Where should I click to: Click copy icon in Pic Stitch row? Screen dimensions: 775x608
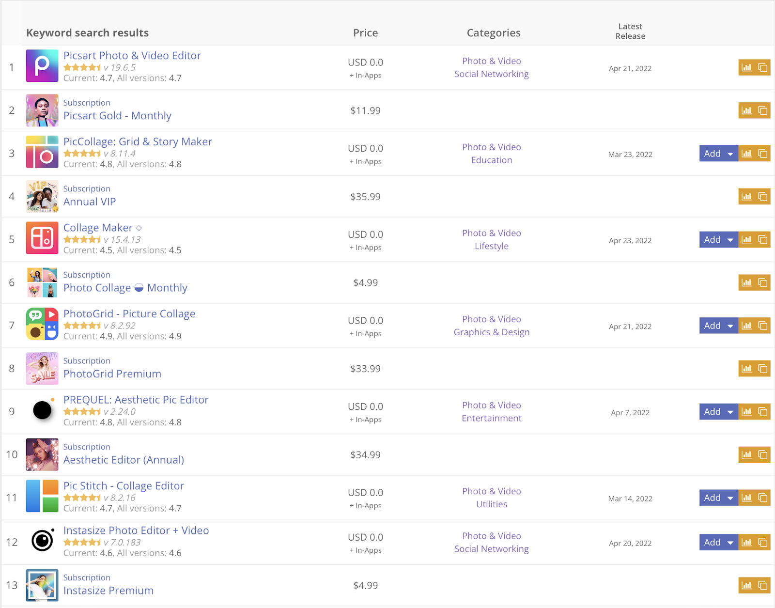(x=763, y=498)
